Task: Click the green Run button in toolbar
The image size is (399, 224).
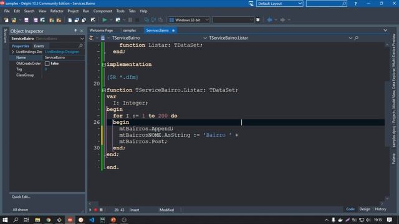Action: pos(105,20)
